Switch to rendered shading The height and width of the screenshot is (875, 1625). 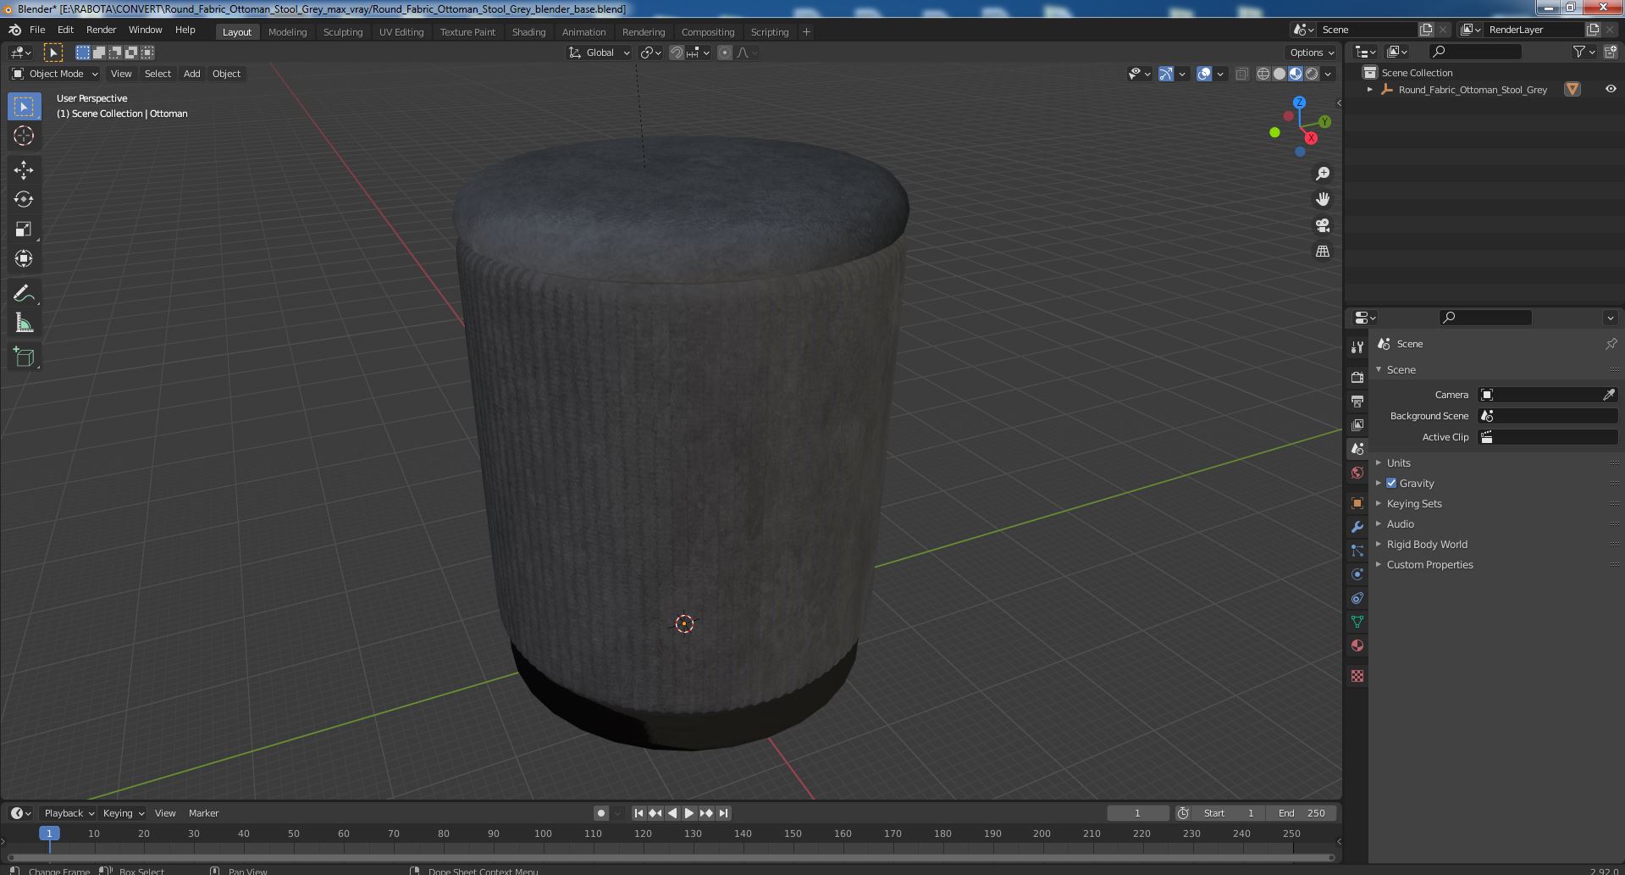point(1312,74)
